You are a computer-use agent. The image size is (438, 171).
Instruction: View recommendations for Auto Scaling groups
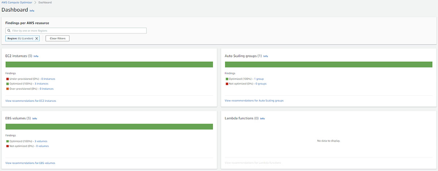coord(254,101)
